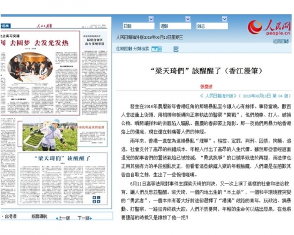Click the grid icon in the 梁天琦们 article box

point(96,199)
